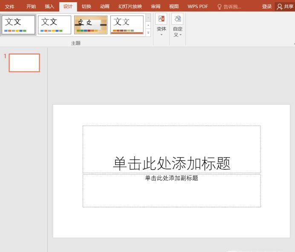Click the Customize (自定义) icon
Screen dimensions: 295x252
(x=178, y=19)
